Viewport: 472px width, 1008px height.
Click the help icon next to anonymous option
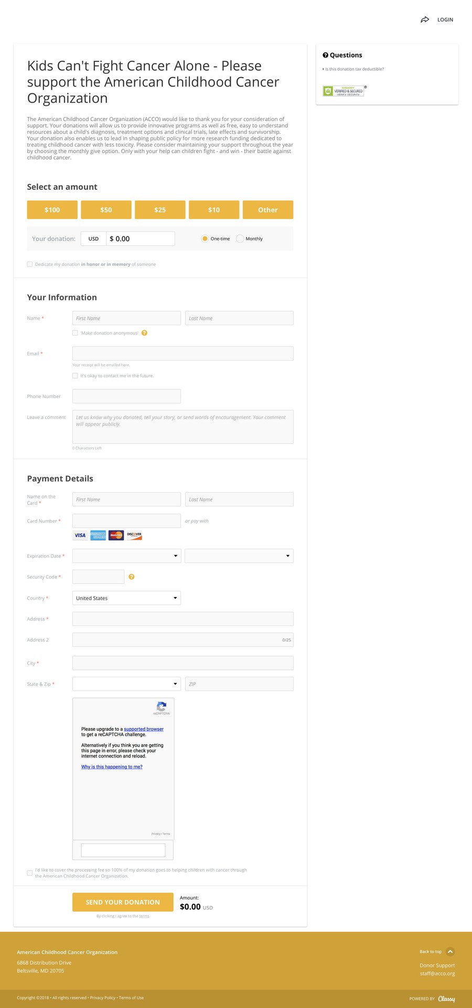tap(144, 333)
